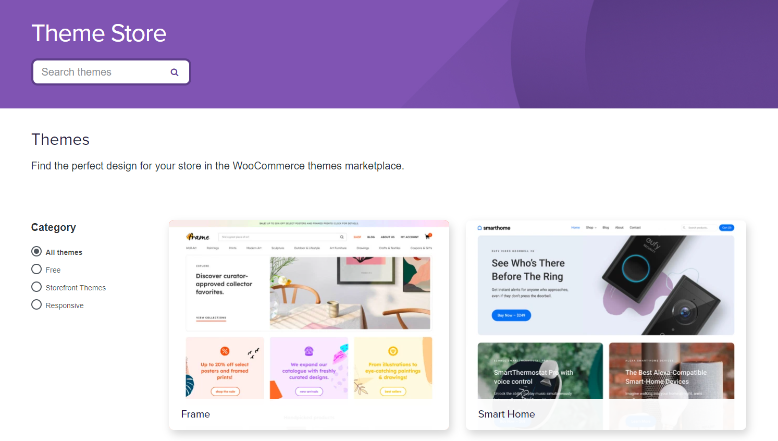
Task: Open the Smart Home theme title link
Action: point(507,414)
